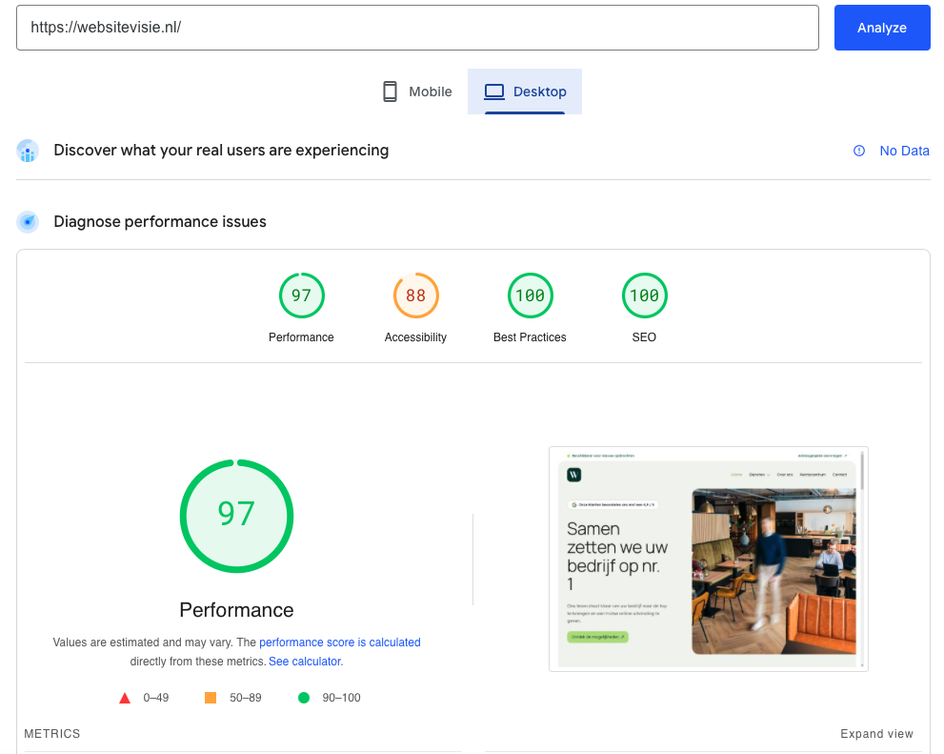Screen dimensions: 944x754
Task: Click the desktop laptop icon
Action: coord(494,92)
